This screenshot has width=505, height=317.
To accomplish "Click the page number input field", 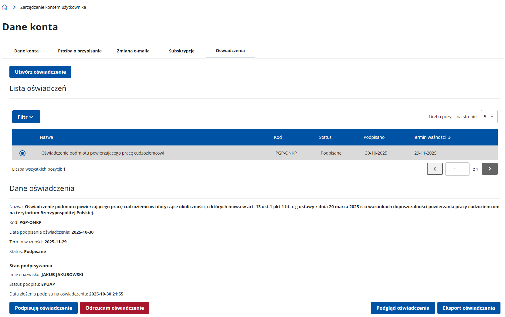I will tap(457, 169).
